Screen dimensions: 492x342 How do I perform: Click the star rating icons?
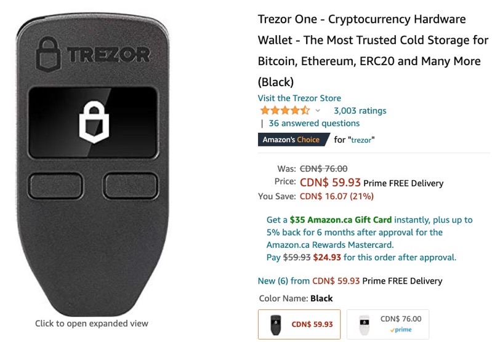(284, 111)
